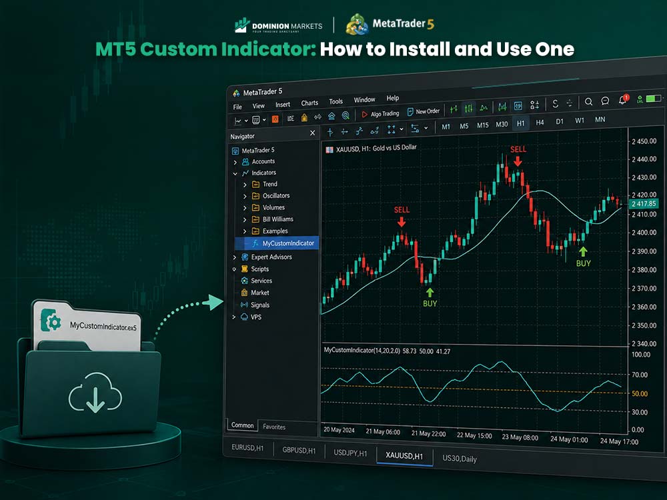Open the File menu
Screen dimensions: 667x500
pyautogui.click(x=237, y=107)
